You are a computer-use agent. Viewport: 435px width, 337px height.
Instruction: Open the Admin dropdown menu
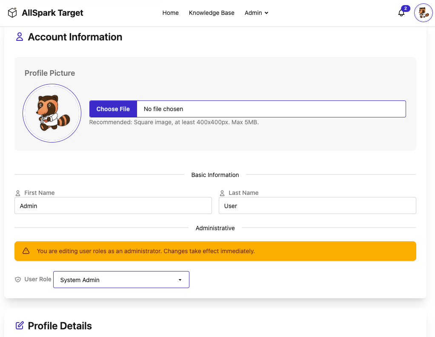pyautogui.click(x=256, y=13)
